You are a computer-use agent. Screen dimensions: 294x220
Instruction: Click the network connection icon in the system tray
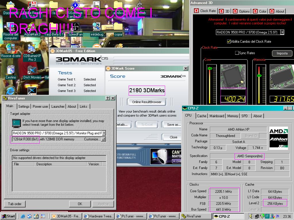(x=257, y=217)
